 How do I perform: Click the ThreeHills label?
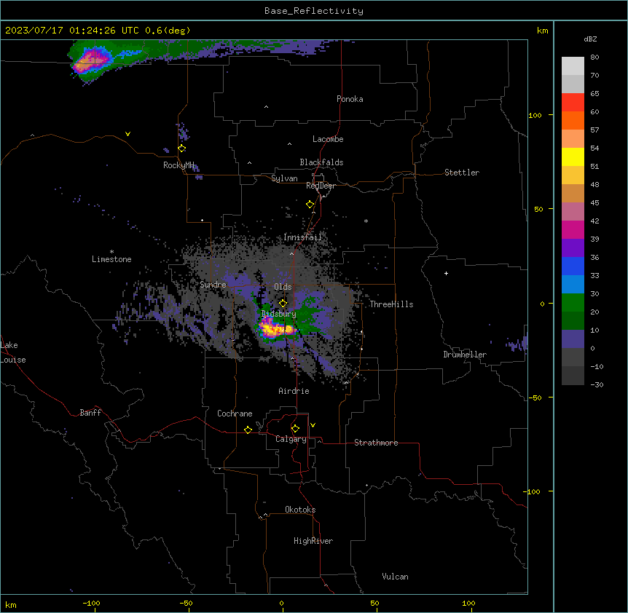[391, 304]
